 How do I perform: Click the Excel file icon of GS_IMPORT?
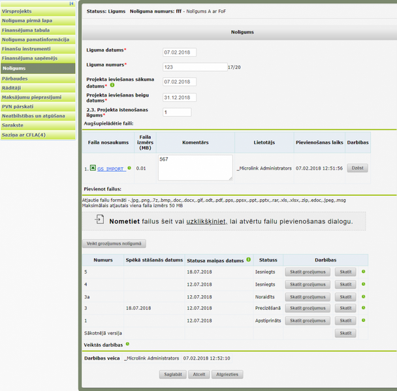coord(93,168)
